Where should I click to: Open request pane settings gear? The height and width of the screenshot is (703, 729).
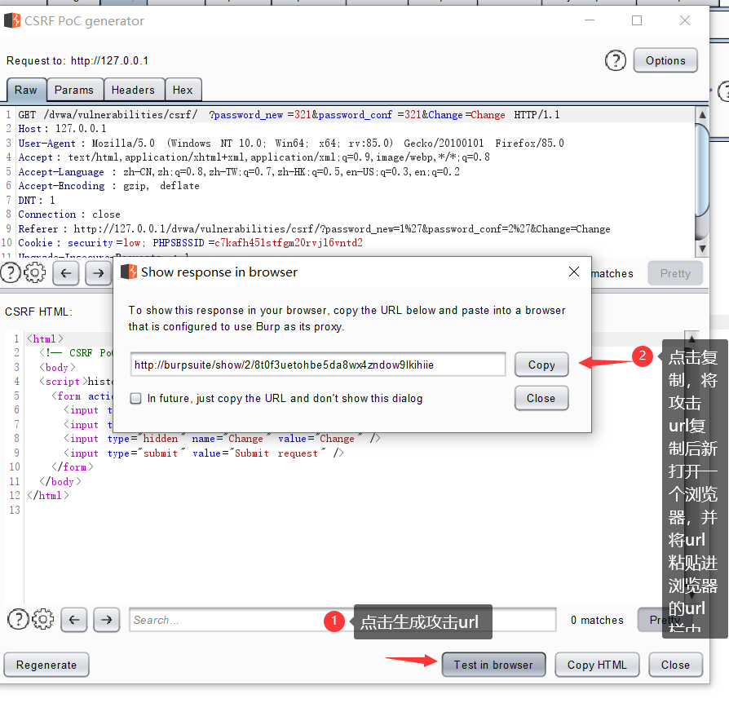[x=34, y=273]
